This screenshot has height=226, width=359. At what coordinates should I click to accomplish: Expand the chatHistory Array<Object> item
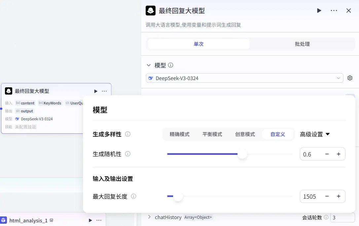click(x=149, y=217)
